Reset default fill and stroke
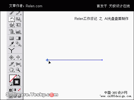Screen dimensions: 134x100 [x=11, y=84]
